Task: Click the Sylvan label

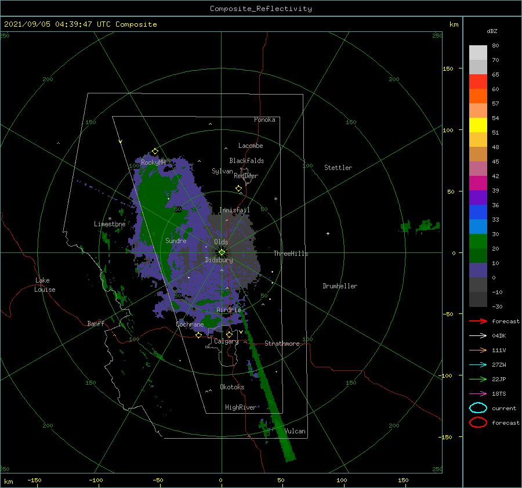Action: click(x=222, y=171)
